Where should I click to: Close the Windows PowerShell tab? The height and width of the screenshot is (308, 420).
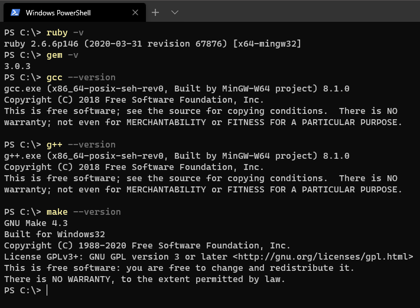(135, 12)
